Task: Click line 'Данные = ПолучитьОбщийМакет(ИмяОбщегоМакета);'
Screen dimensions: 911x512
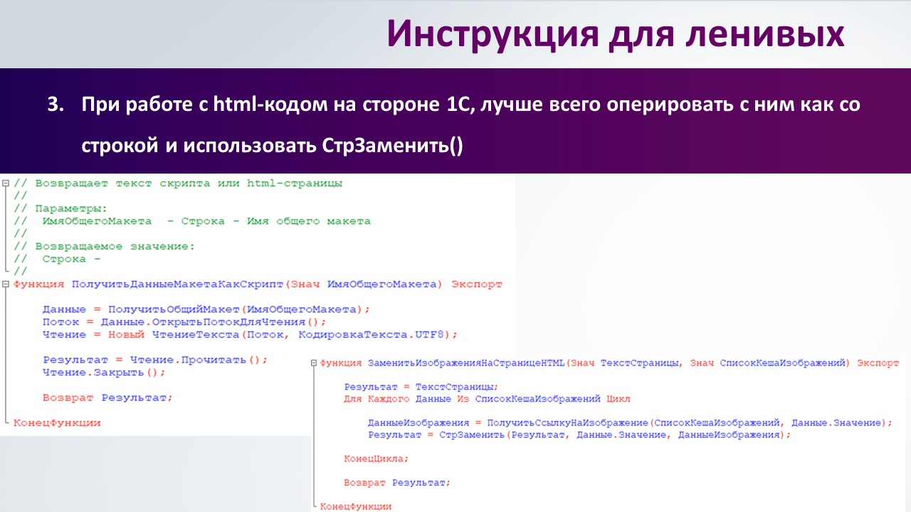Action: 206,309
